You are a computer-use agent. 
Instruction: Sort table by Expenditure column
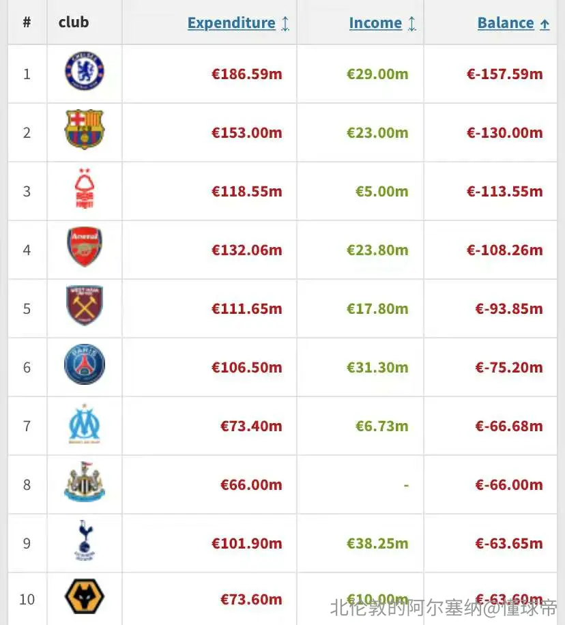coord(231,23)
